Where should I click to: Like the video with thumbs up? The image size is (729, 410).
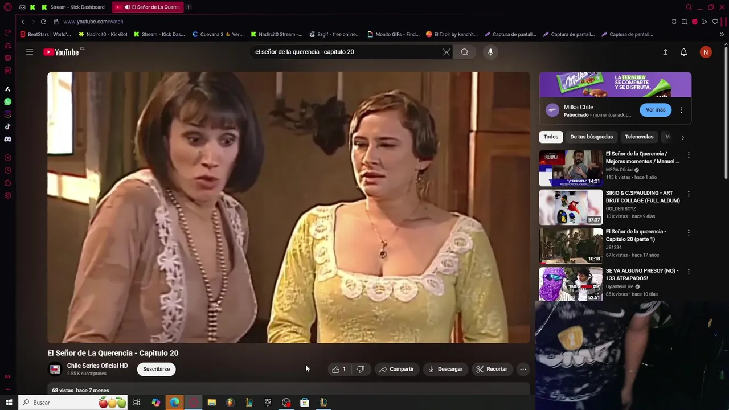click(x=339, y=369)
